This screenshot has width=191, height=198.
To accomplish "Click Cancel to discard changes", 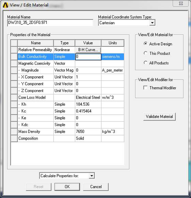I will [x=96, y=187].
